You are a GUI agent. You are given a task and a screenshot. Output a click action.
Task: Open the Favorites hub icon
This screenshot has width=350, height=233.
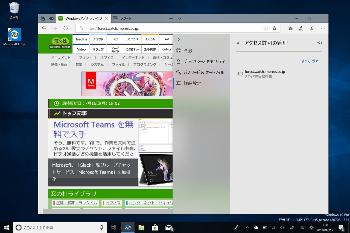(290, 28)
